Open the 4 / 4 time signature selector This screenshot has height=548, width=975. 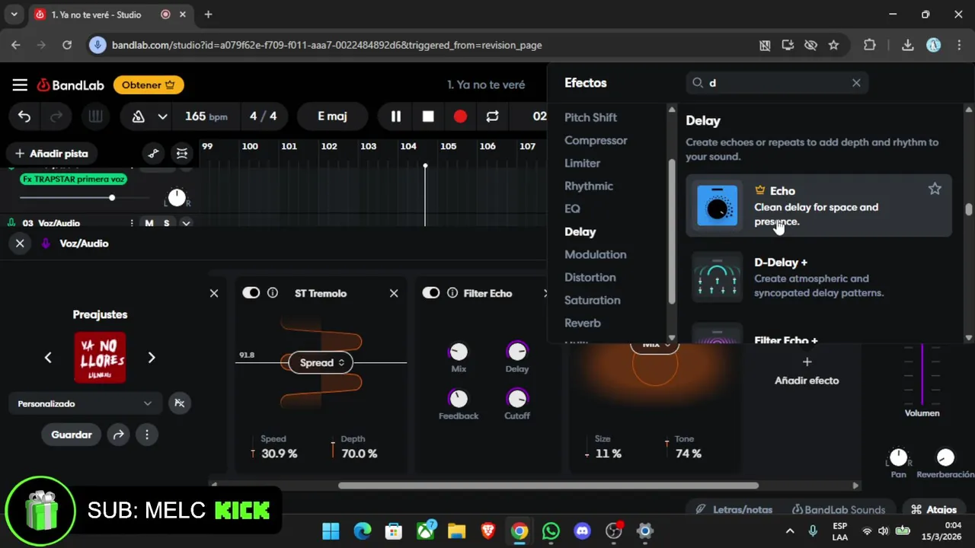[x=264, y=116]
